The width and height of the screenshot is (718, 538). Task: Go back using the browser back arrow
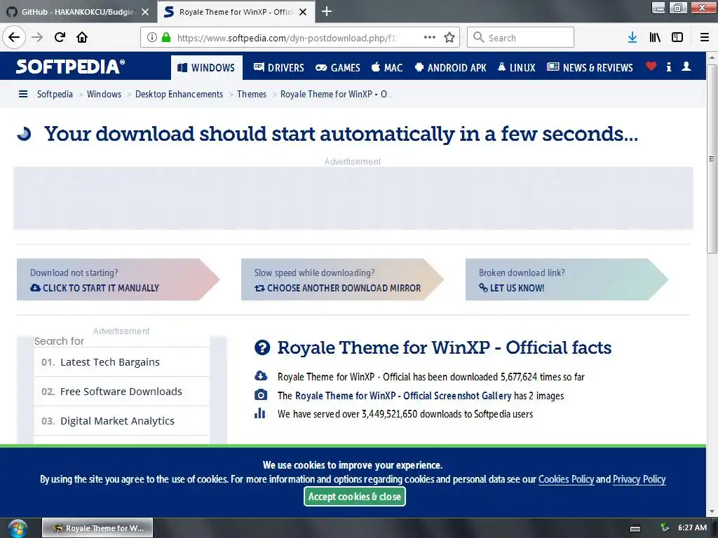point(14,37)
